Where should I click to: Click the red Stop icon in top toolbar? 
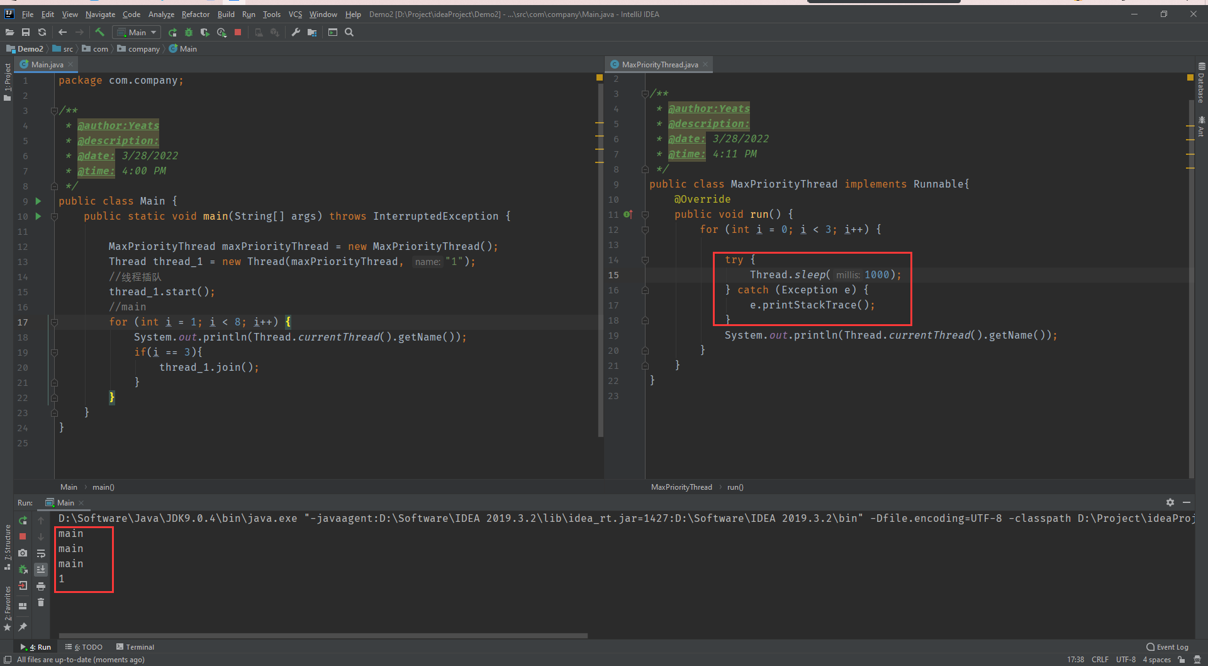click(238, 32)
